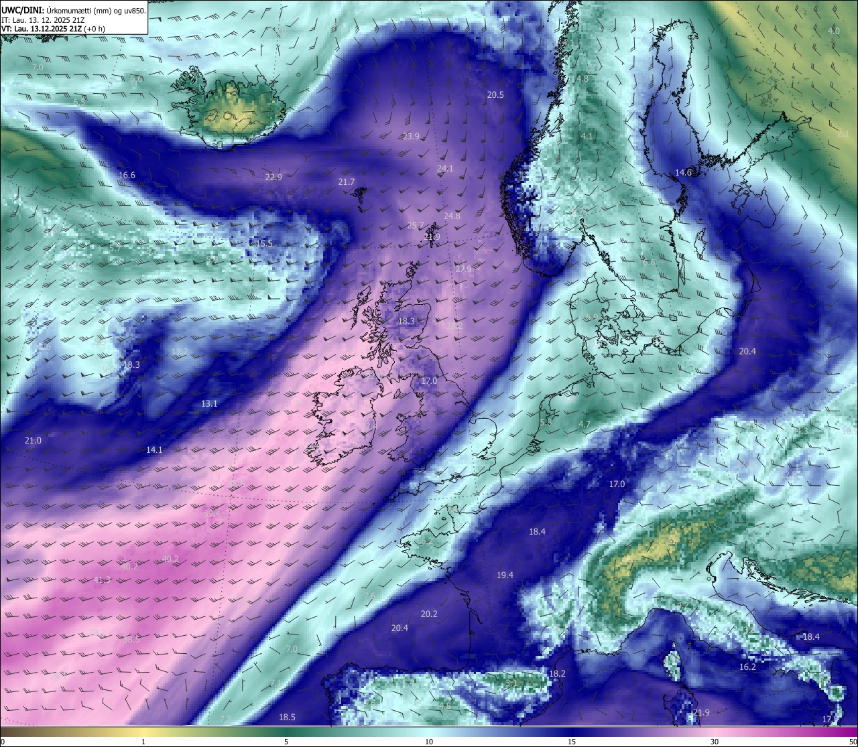
Task: Click the precipitable water color scale bar
Action: (x=429, y=732)
